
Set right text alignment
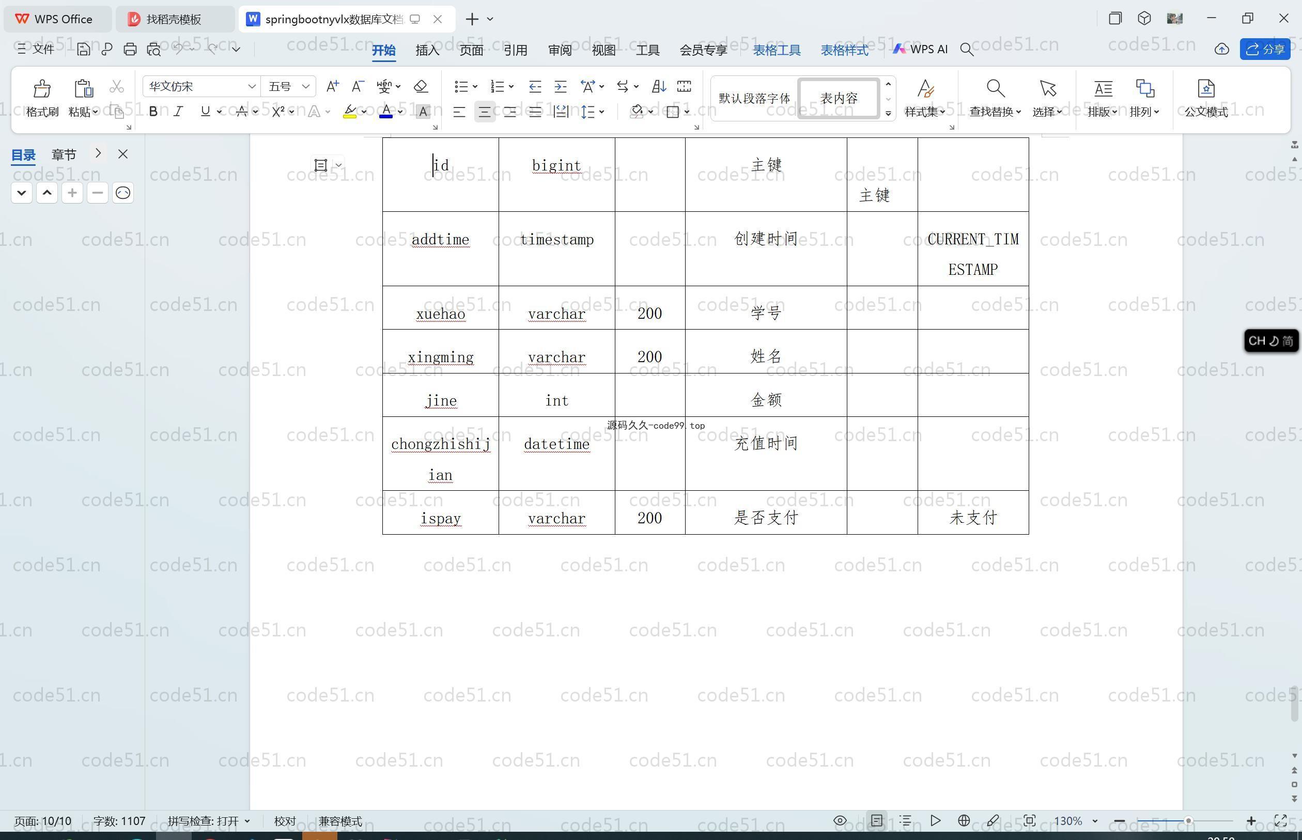point(510,112)
